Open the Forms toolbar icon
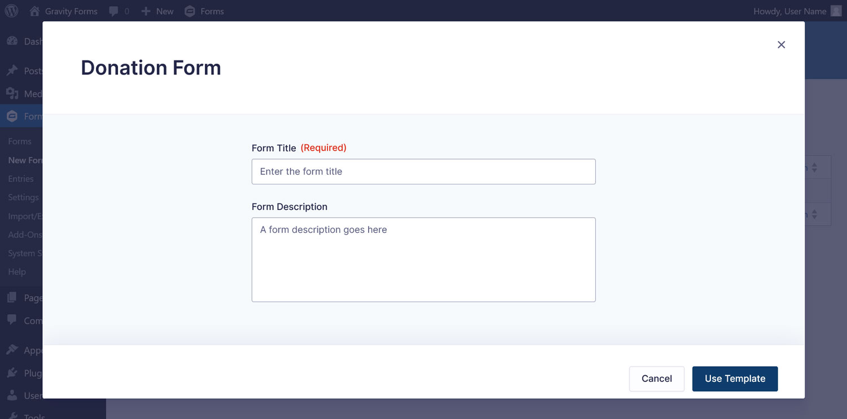847x419 pixels. tap(190, 11)
